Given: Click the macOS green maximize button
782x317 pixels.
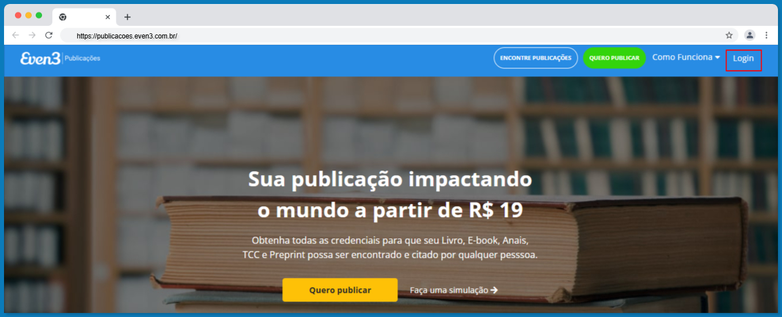Looking at the screenshot, I should pyautogui.click(x=39, y=15).
